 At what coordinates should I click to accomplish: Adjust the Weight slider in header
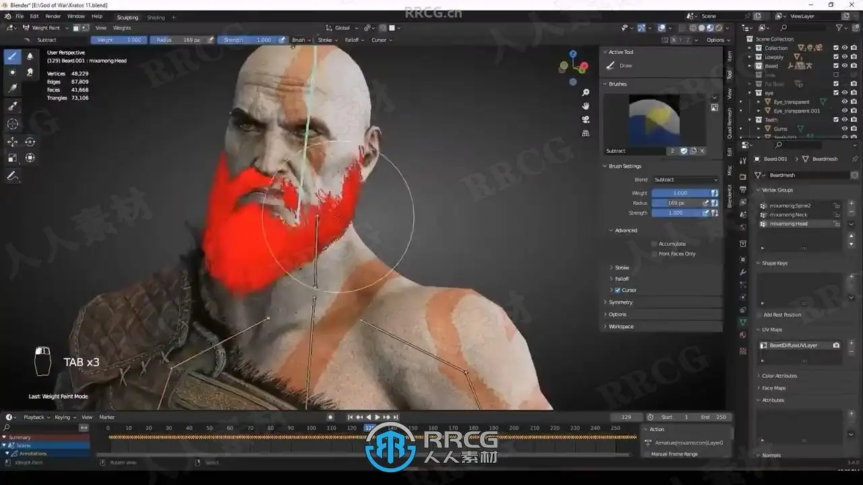118,40
